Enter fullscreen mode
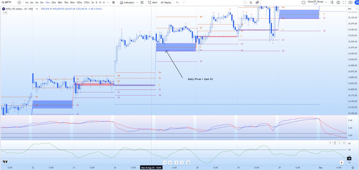 (344, 2)
